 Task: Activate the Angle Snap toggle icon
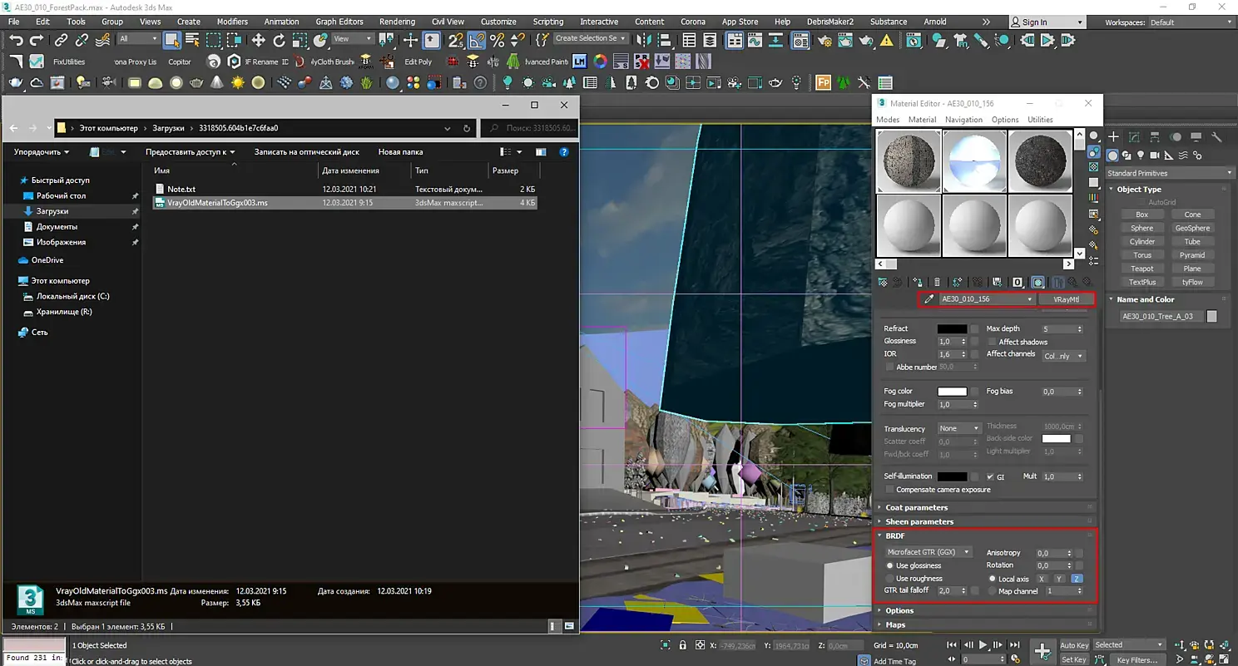point(477,40)
